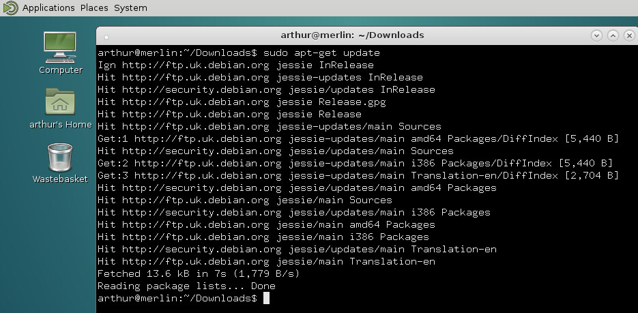Open the System menu
Viewport: 638px width, 313px height.
pyautogui.click(x=130, y=8)
